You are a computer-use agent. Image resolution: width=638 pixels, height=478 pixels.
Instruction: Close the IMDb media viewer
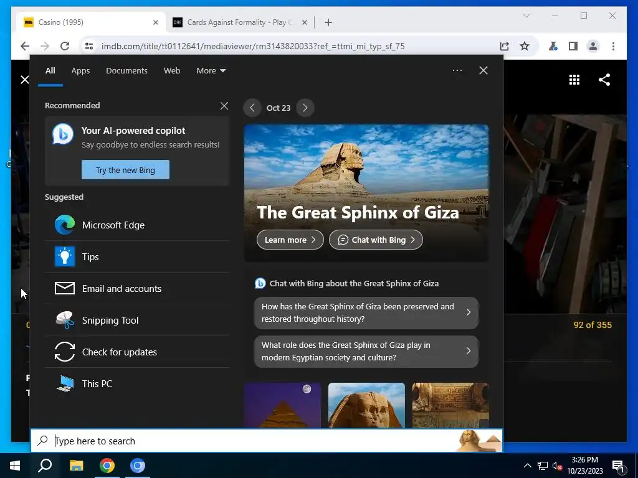[x=25, y=80]
